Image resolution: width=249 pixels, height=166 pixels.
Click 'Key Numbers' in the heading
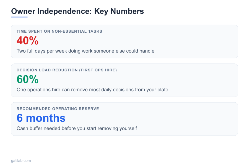119,11
